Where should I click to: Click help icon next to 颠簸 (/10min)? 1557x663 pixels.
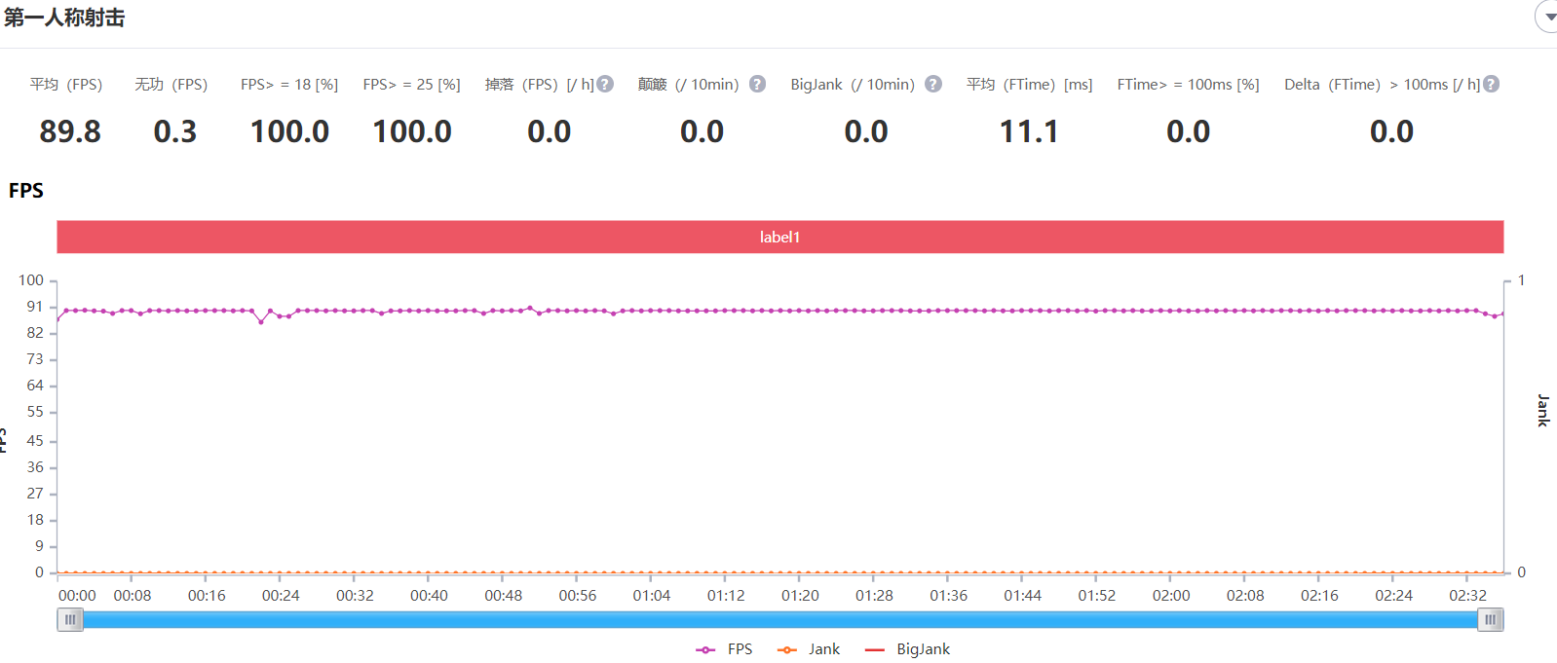(x=757, y=85)
